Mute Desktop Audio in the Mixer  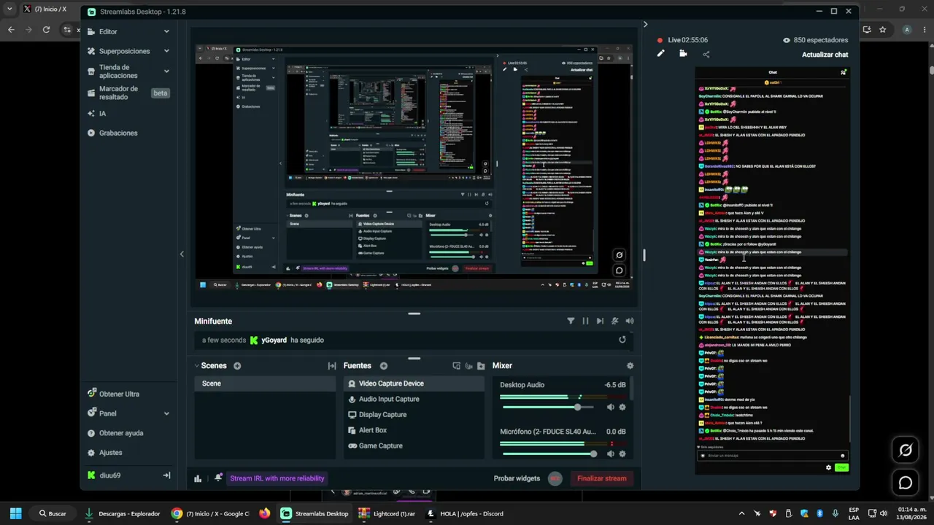611,408
